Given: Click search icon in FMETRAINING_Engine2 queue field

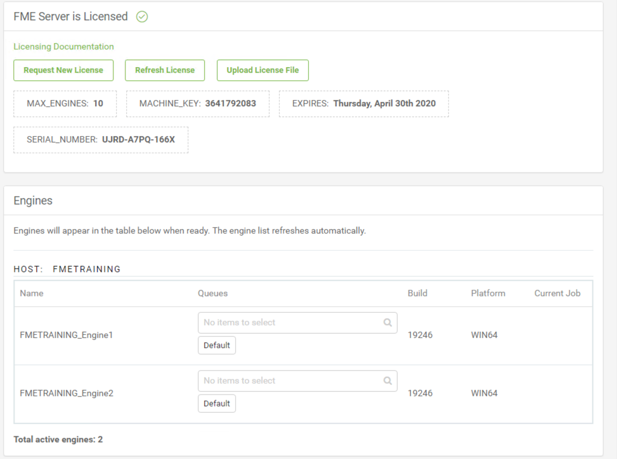Looking at the screenshot, I should 387,380.
